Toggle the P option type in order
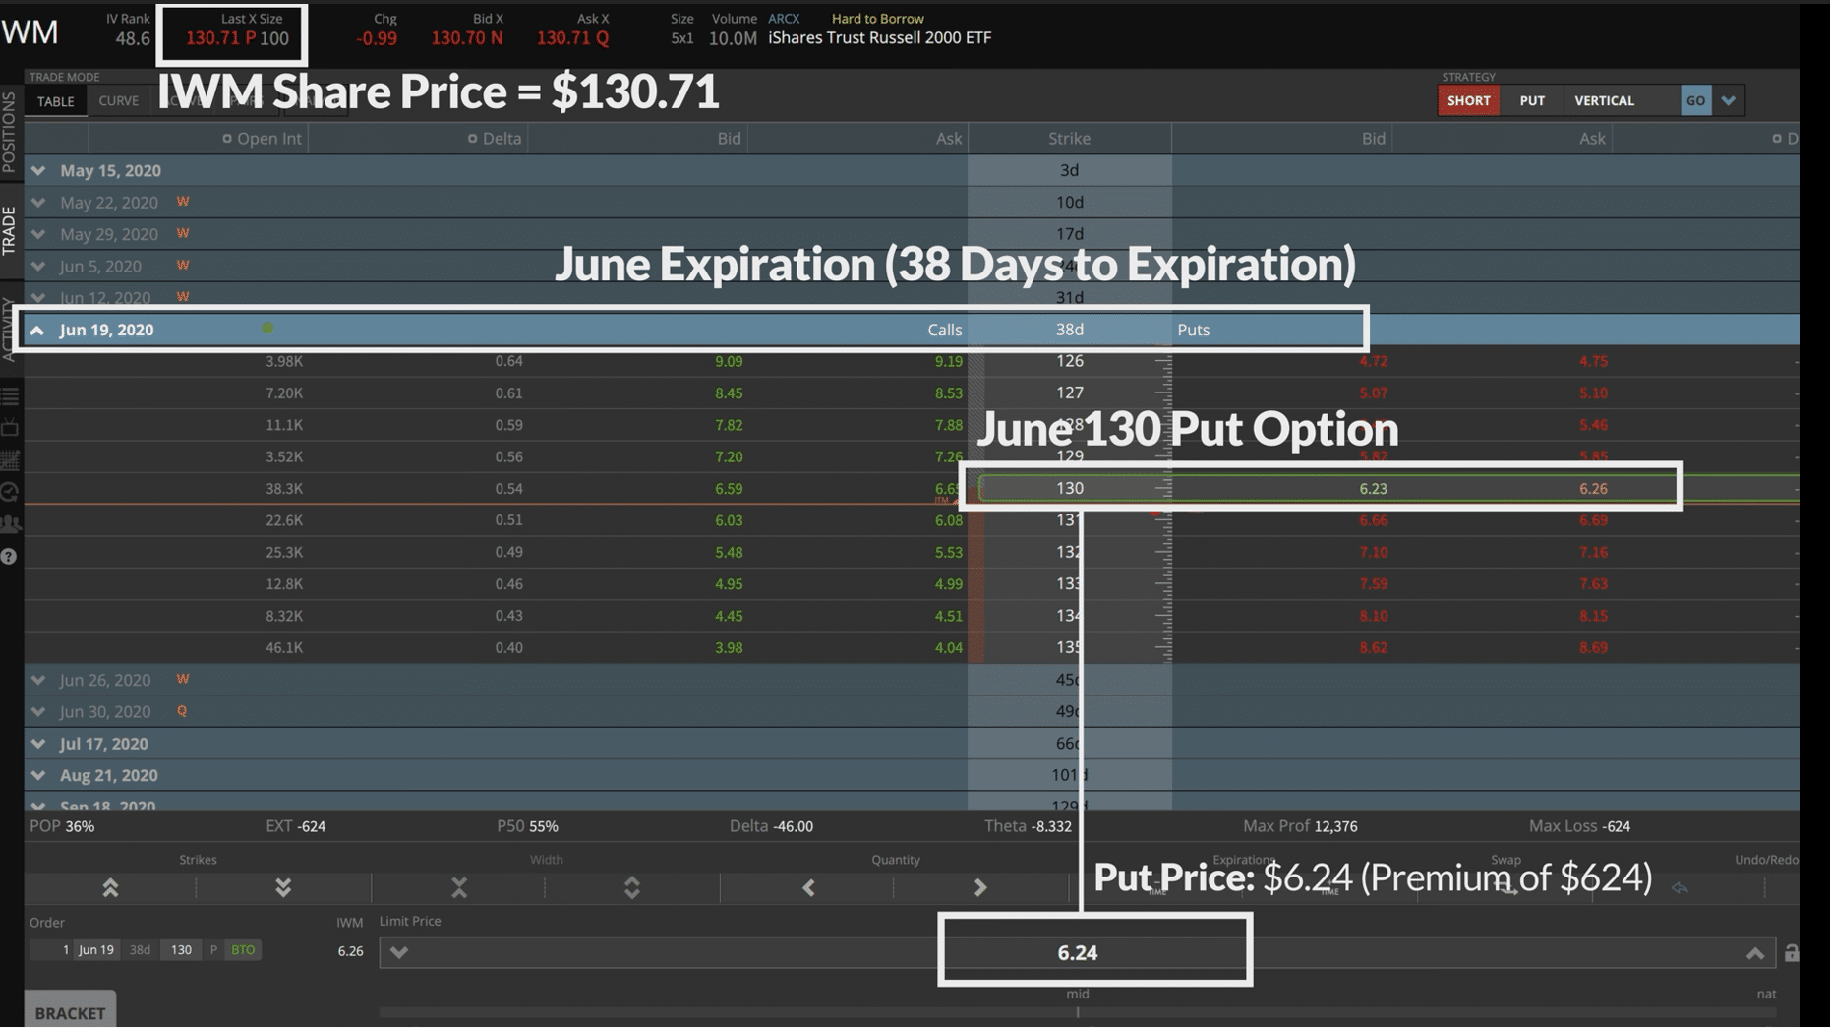Screen dimensions: 1830x1028 point(213,950)
